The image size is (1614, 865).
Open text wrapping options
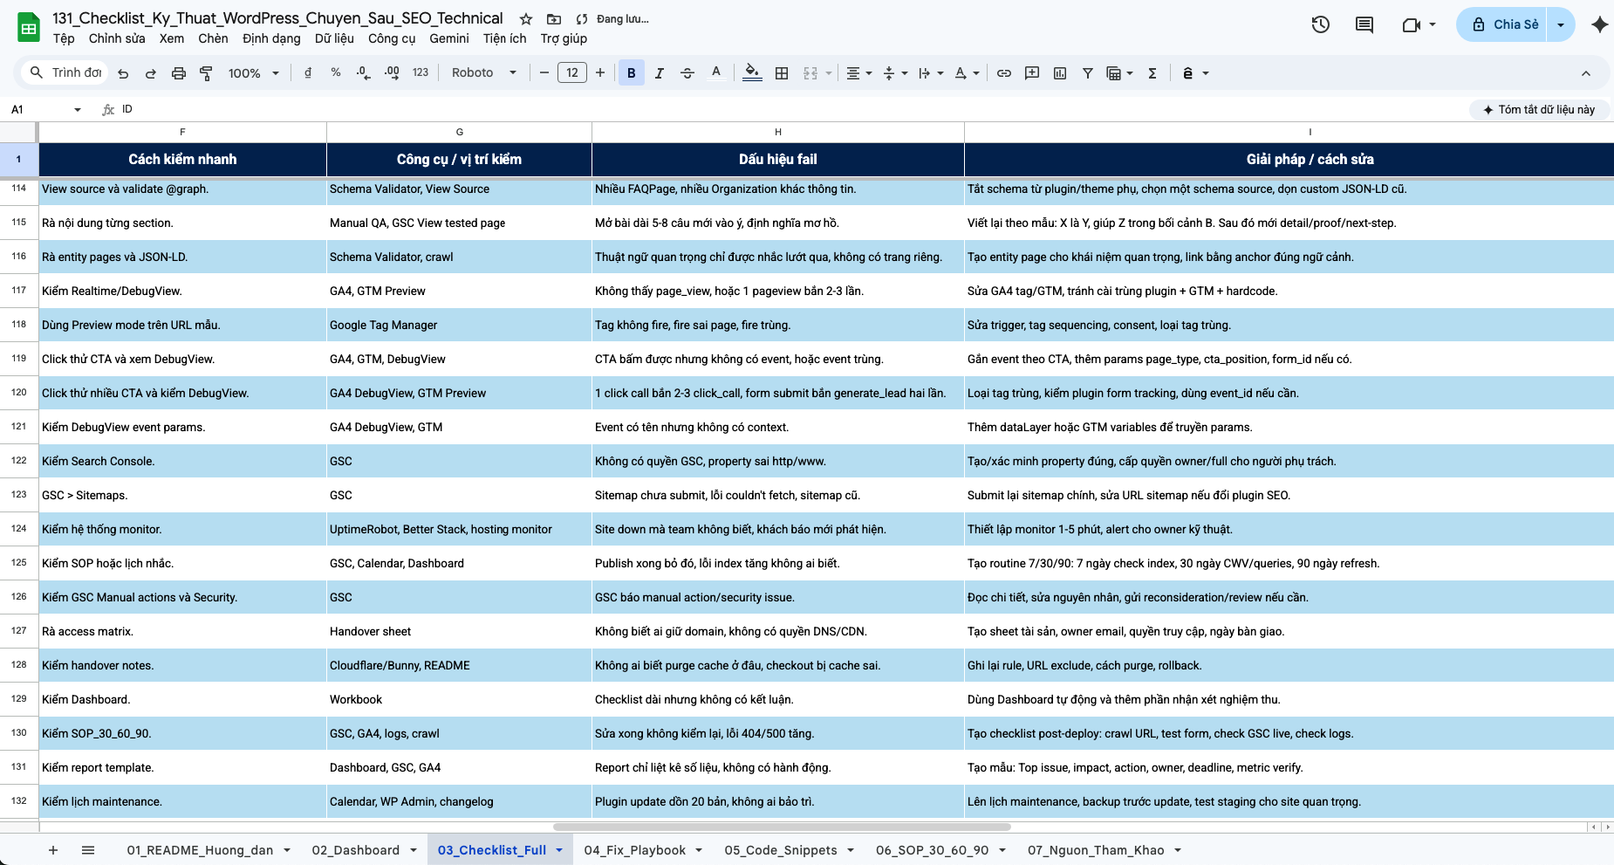pos(931,73)
